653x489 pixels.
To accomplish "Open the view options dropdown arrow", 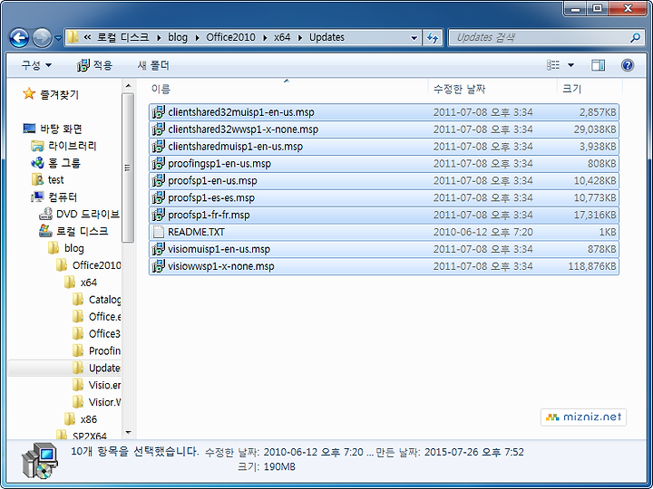I will click(571, 65).
